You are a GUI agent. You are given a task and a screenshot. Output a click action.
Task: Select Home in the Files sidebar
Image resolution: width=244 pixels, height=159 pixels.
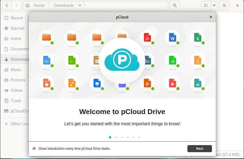(x=14, y=39)
